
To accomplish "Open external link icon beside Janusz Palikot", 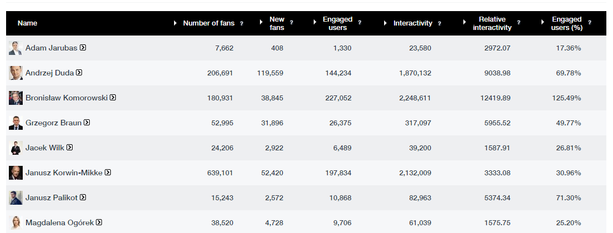I will pos(83,197).
